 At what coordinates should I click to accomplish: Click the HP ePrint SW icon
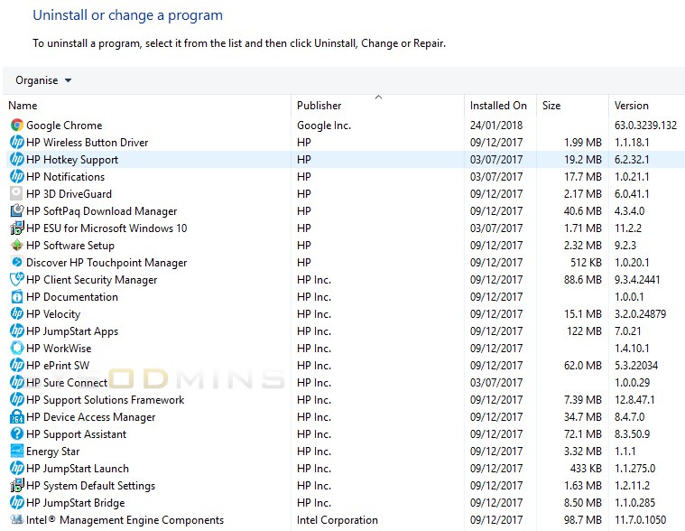[x=16, y=366]
